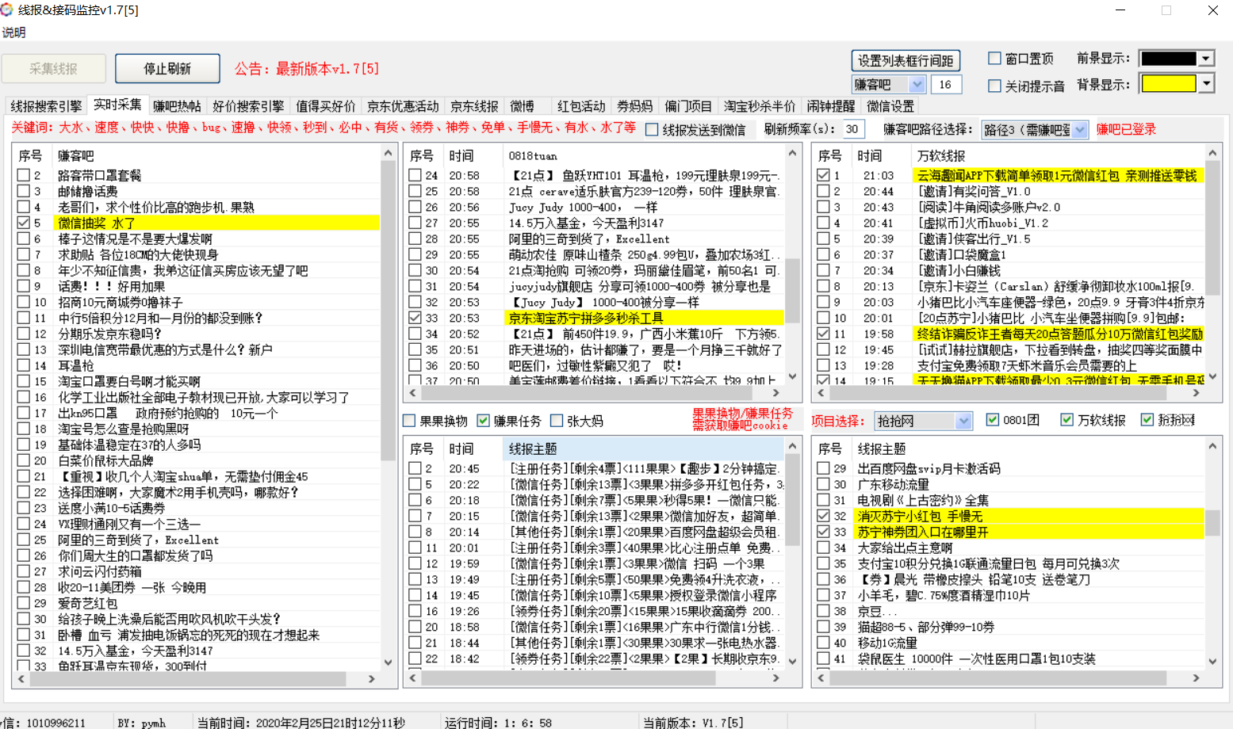Open the 好价搜索引擎 tab
1233x729 pixels.
click(x=248, y=106)
